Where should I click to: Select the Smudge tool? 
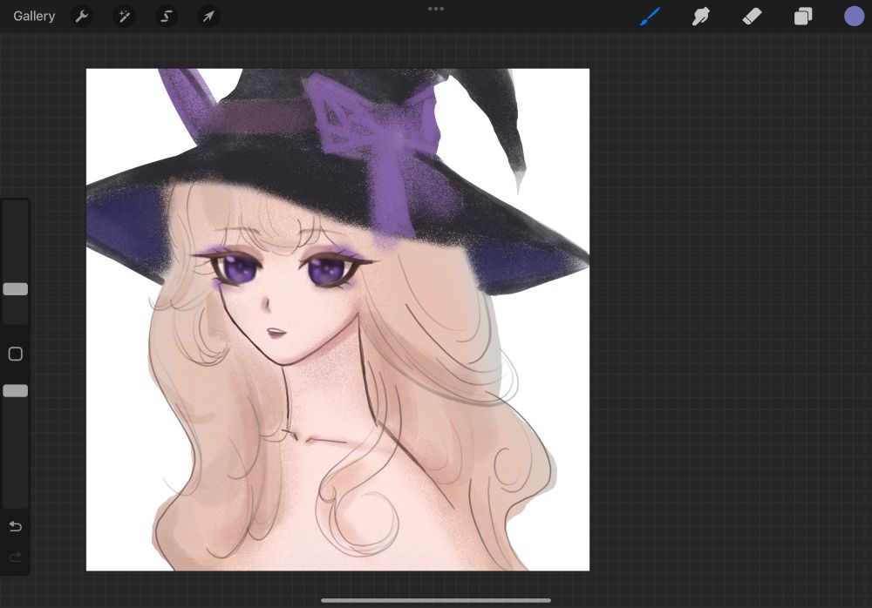coord(701,17)
